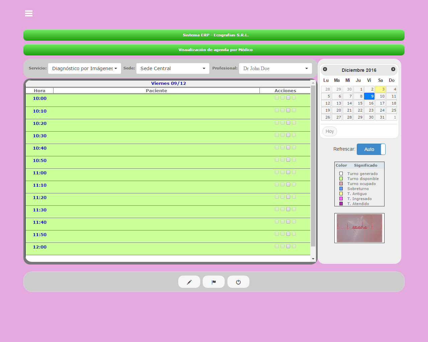Viewport: 428px width, 342px height.
Task: Click the ECG logo thumbnail
Action: tap(359, 228)
